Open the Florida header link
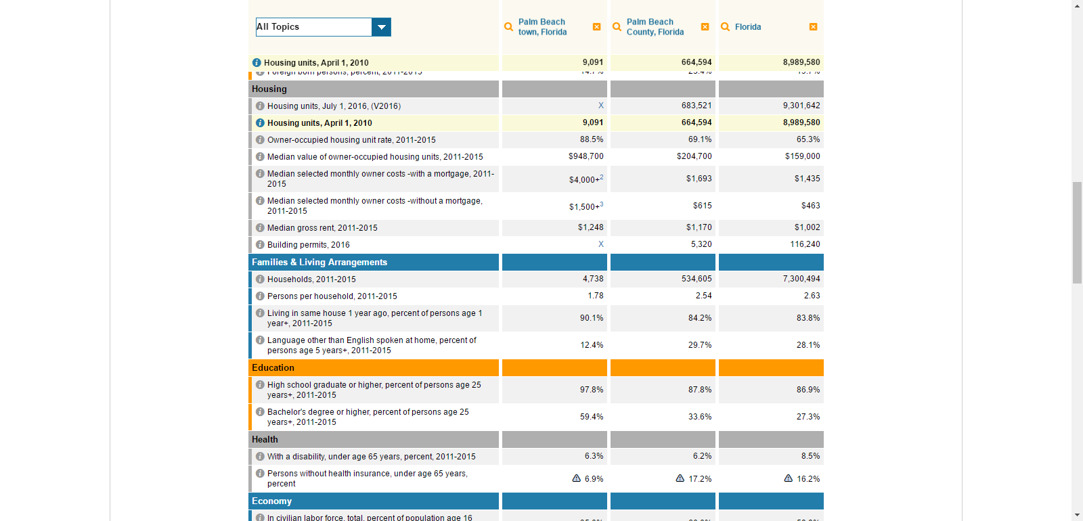1083x521 pixels. pyautogui.click(x=748, y=27)
